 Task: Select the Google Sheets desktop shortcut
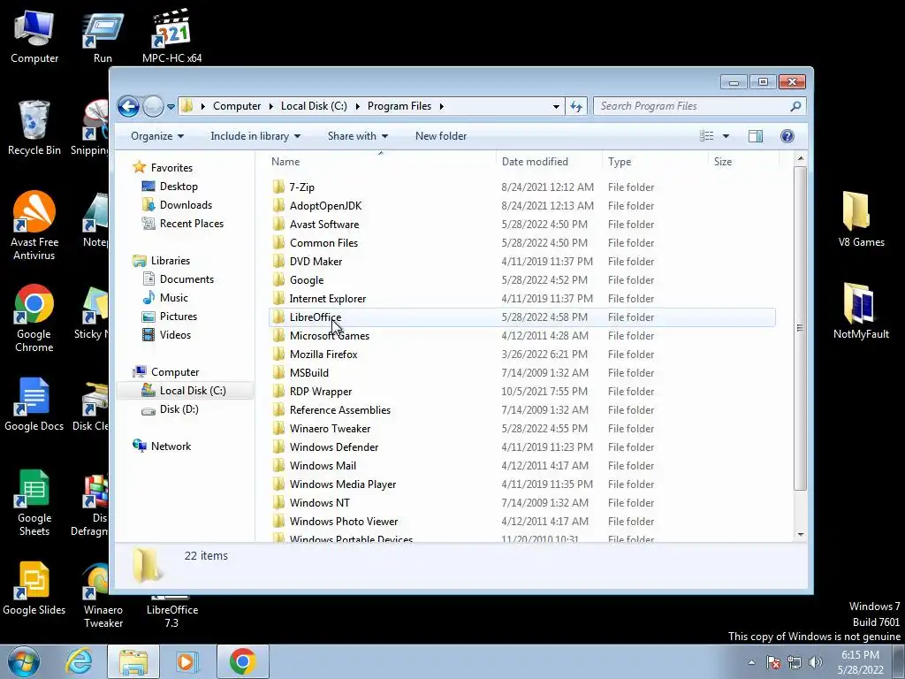pyautogui.click(x=34, y=502)
